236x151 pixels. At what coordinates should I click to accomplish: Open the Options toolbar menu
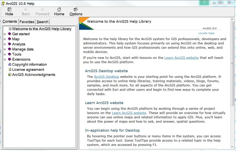tap(76, 12)
